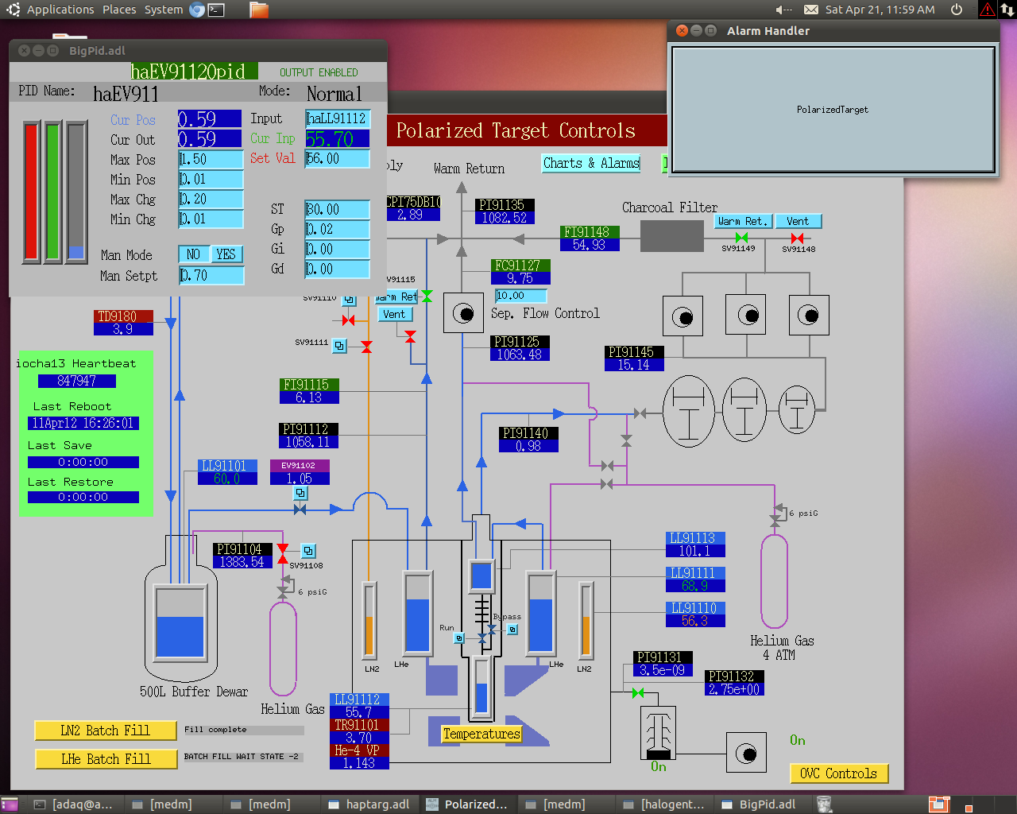
Task: Click the Input field showing haLL91112
Action: (x=338, y=118)
